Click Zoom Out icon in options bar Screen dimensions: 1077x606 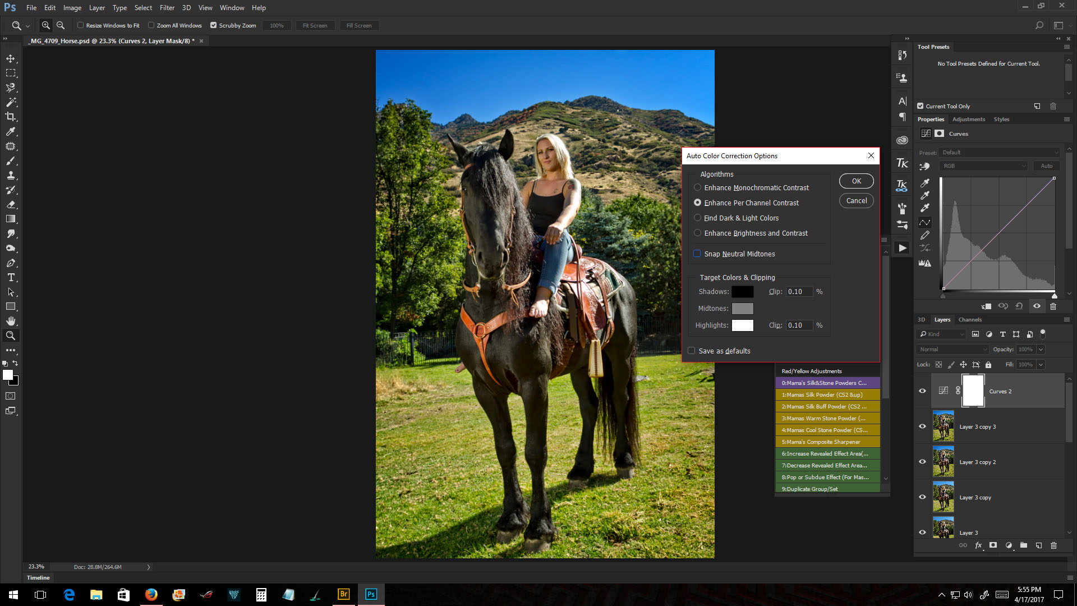tap(61, 25)
